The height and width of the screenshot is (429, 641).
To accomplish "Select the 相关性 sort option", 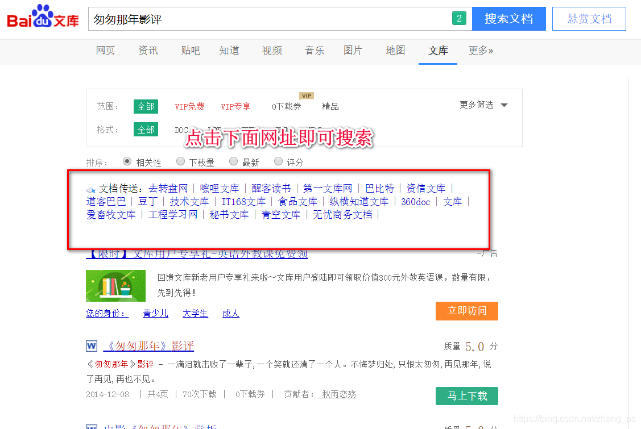I will [x=126, y=161].
